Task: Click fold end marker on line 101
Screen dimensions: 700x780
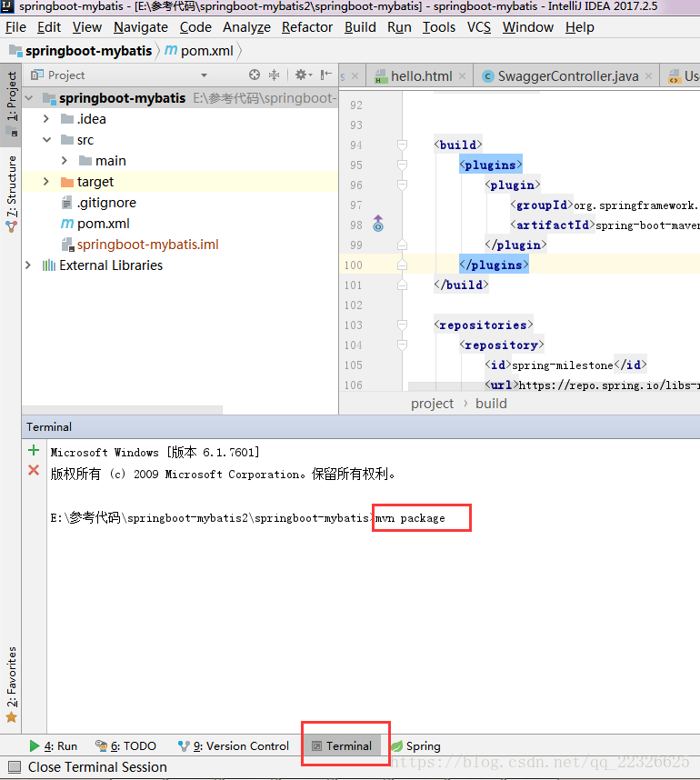Action: click(x=403, y=285)
